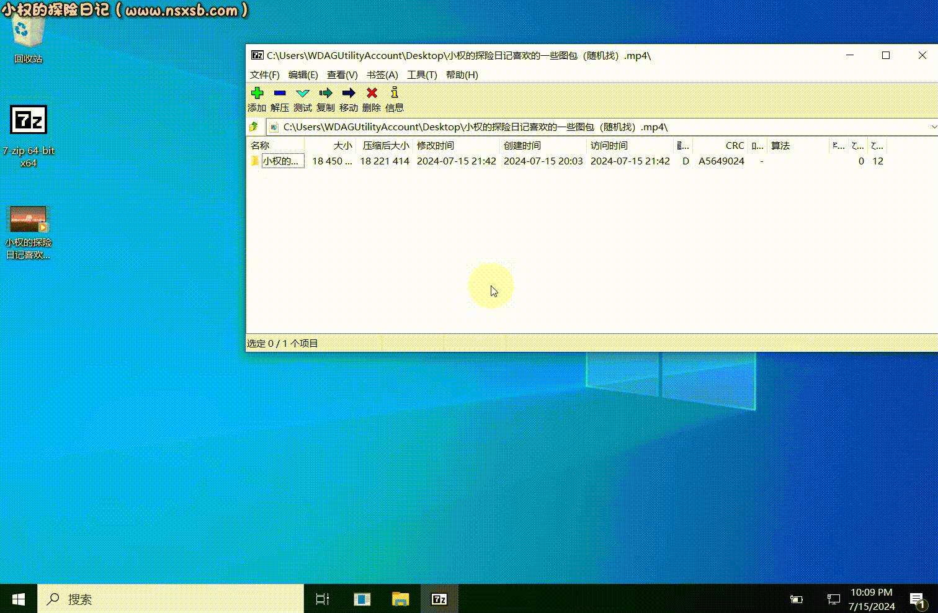Sort by the 访问时间 column header
The height and width of the screenshot is (613, 938).
pyautogui.click(x=630, y=146)
